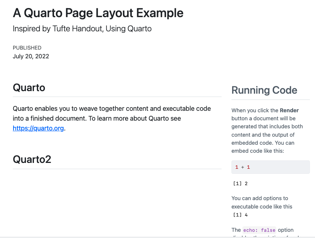Click the sentence starting "Quarto enables you to weave"
This screenshot has width=315, height=238.
point(112,109)
